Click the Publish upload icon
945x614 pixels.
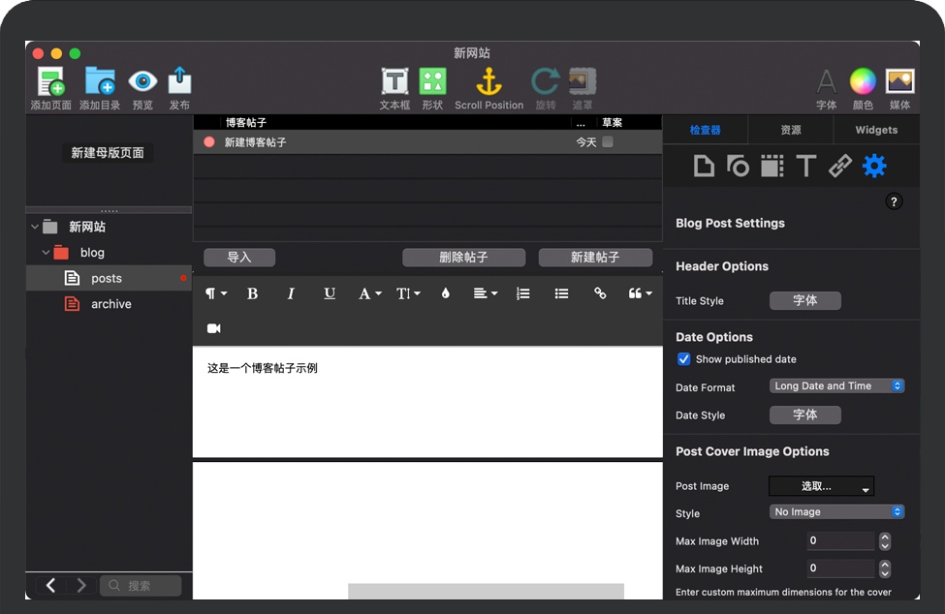click(x=179, y=82)
